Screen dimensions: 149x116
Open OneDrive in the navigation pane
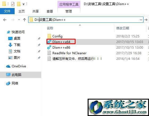point(19,66)
